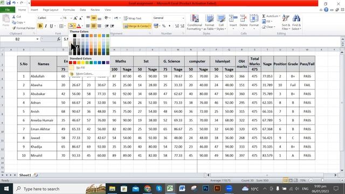Click the Accounting Number Format icon
Screen dimensions: 345x194
(156, 26)
